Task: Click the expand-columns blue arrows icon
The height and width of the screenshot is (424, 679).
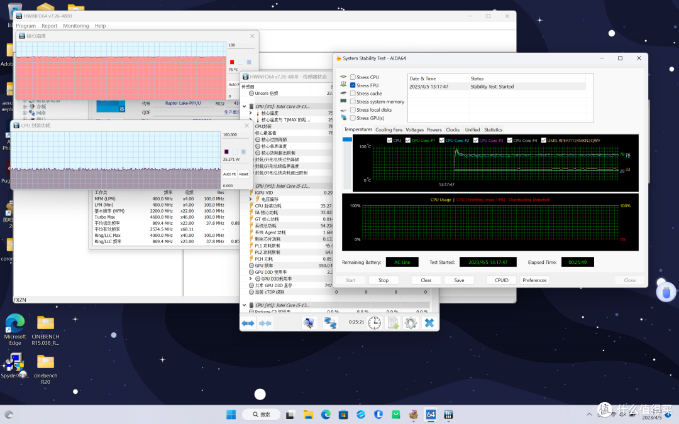Action: tap(248, 323)
